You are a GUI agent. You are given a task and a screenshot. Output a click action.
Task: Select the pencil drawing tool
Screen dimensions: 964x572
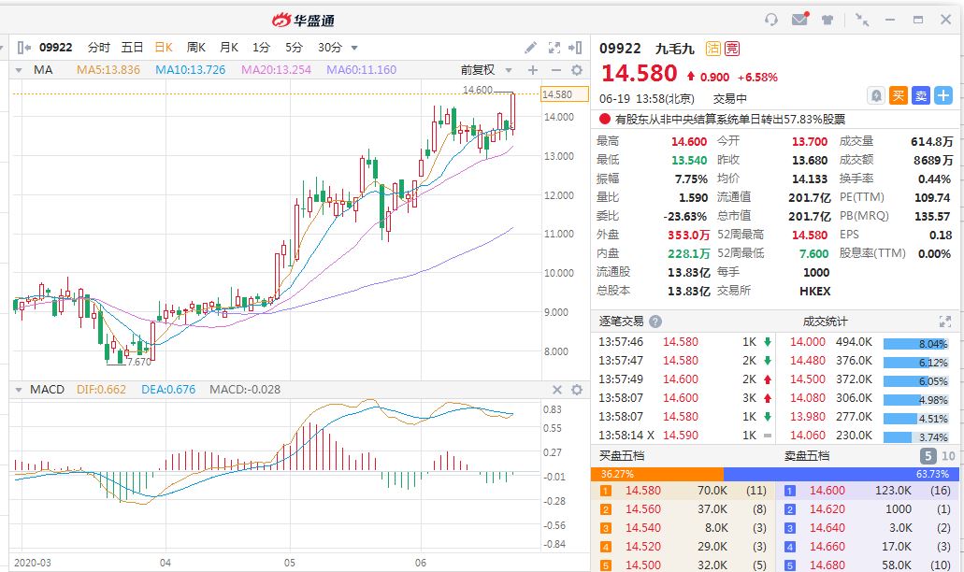[531, 48]
